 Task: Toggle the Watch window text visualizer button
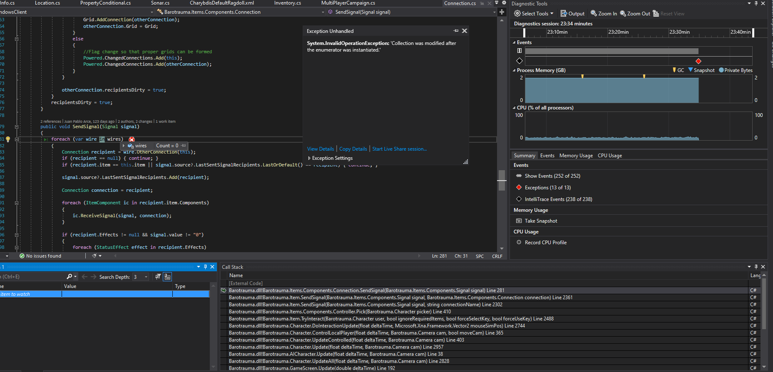tap(167, 277)
